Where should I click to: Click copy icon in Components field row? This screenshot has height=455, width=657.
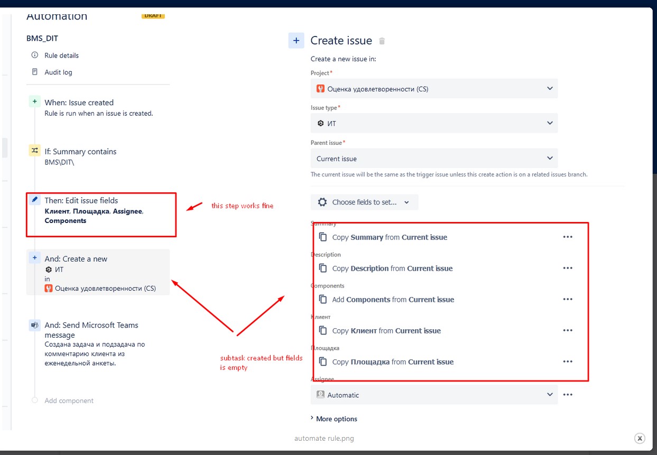323,300
